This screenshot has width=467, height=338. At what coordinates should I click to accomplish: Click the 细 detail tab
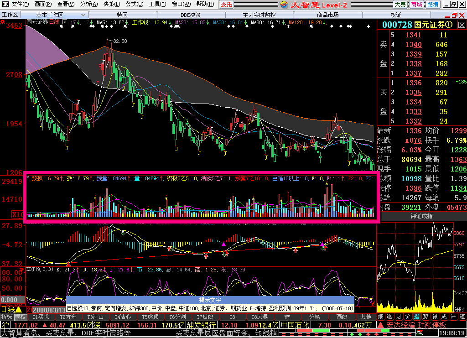pyautogui.click(x=381, y=317)
